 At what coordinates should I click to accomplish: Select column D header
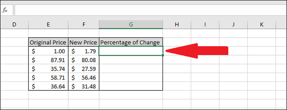[x=14, y=24]
